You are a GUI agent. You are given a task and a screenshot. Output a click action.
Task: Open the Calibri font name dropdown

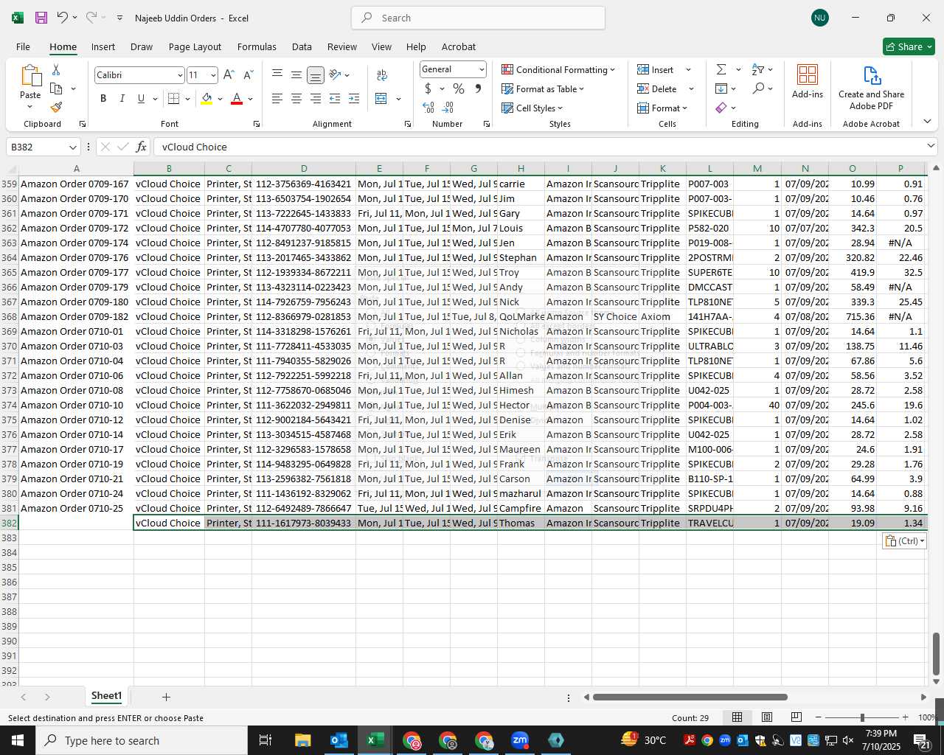(x=179, y=75)
